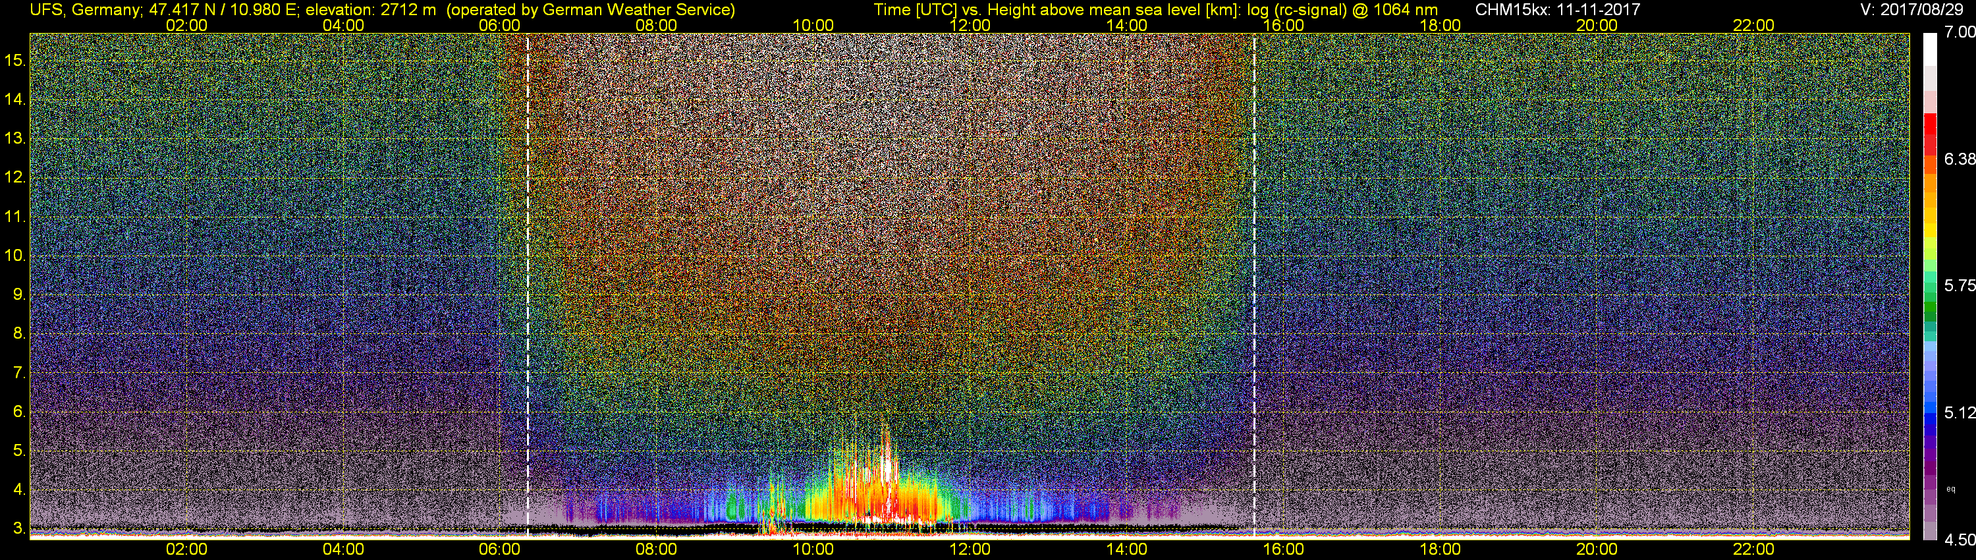1976x560 pixels.
Task: Click the 22:00 label on top time axis
Action: [x=1753, y=25]
